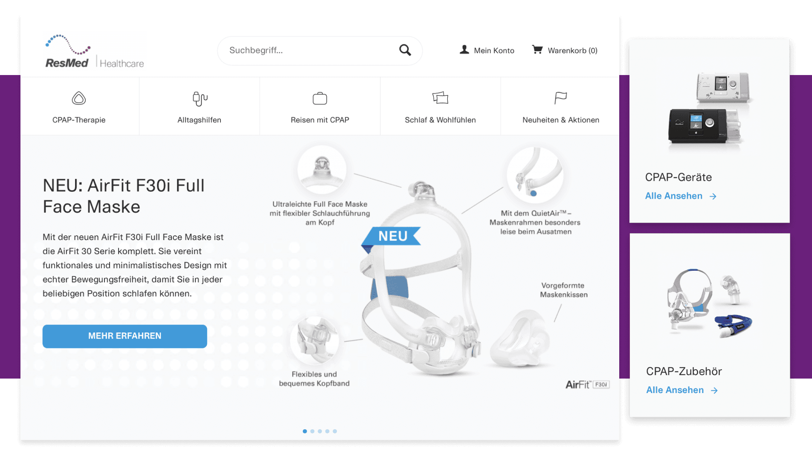The image size is (812, 457).
Task: Jump to the last carousel slide dot
Action: coord(335,431)
